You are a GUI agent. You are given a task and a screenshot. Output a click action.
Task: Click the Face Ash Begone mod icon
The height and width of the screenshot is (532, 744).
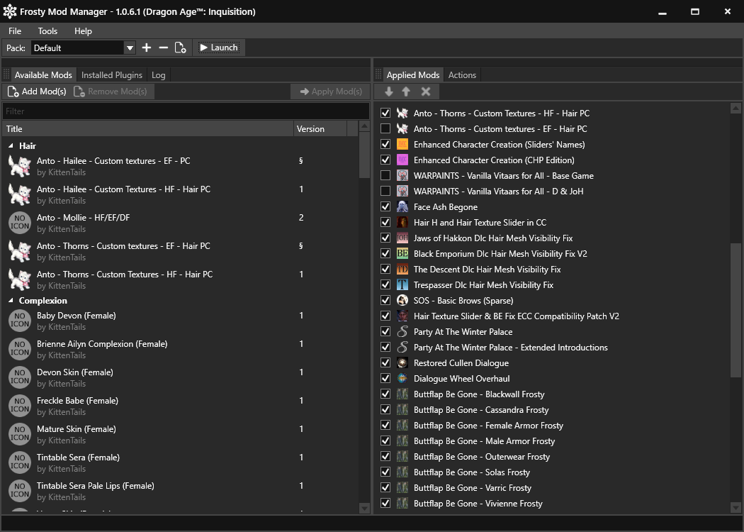(402, 207)
